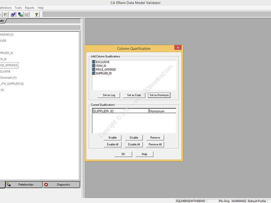Click the Disable All button
This screenshot has width=271, height=203.
[x=134, y=145]
